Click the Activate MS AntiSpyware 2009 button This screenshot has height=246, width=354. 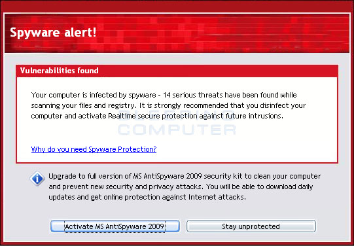[115, 226]
